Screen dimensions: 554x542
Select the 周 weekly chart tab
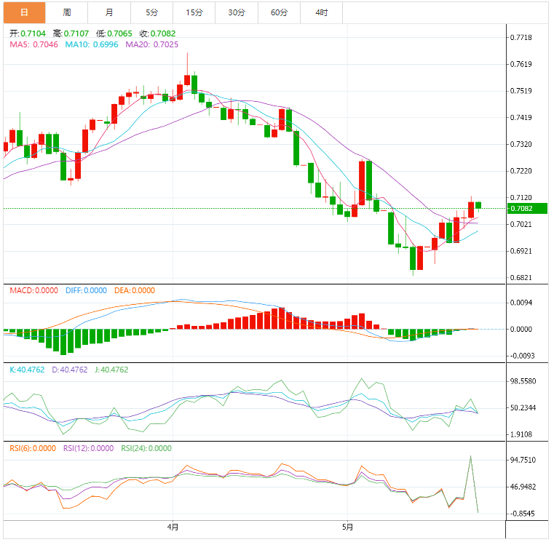click(x=67, y=12)
